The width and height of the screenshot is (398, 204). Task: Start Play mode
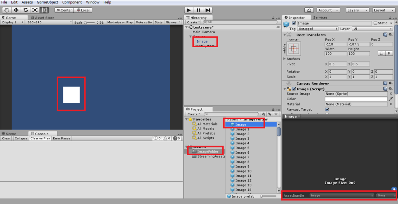coord(189,10)
